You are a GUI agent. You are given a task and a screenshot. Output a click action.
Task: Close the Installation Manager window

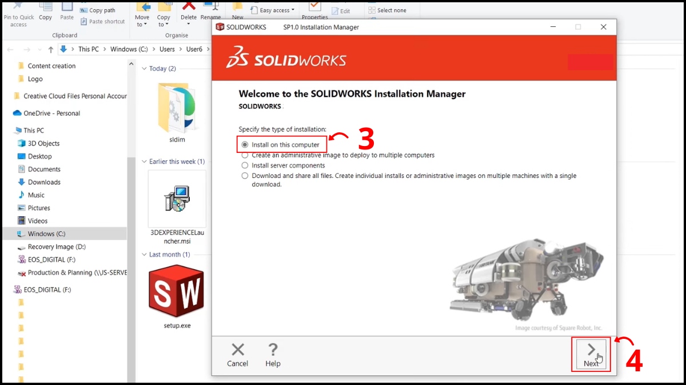pos(604,27)
